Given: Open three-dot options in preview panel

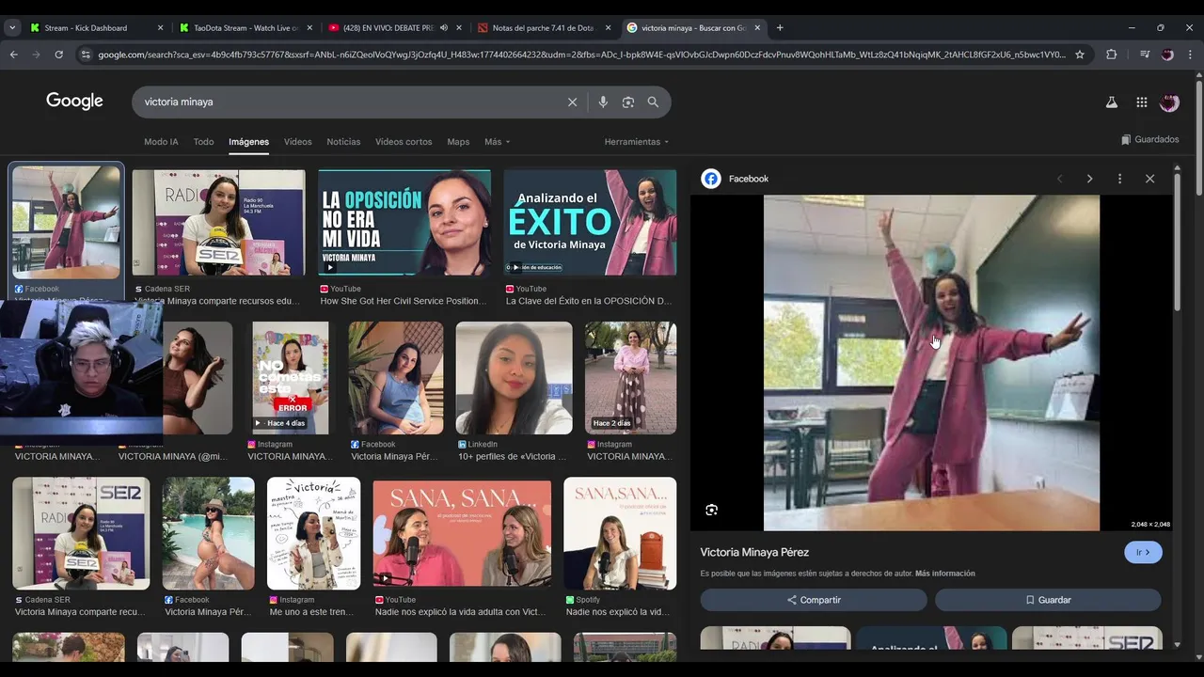Looking at the screenshot, I should [x=1119, y=179].
